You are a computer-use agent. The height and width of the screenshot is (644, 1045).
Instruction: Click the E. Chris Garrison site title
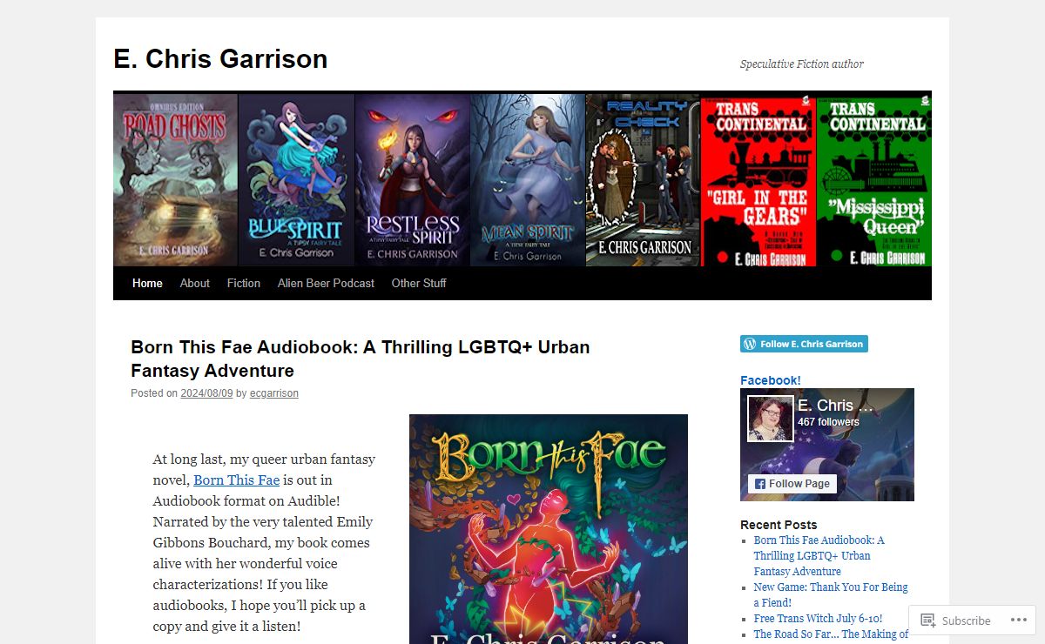[x=221, y=58]
